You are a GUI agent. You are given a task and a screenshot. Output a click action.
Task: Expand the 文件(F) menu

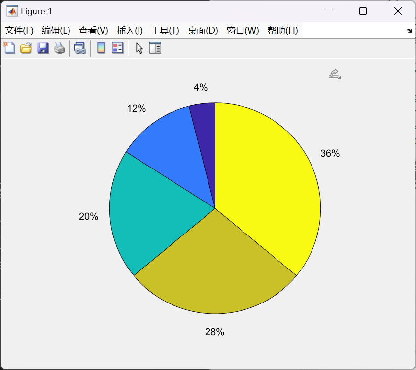pos(19,31)
